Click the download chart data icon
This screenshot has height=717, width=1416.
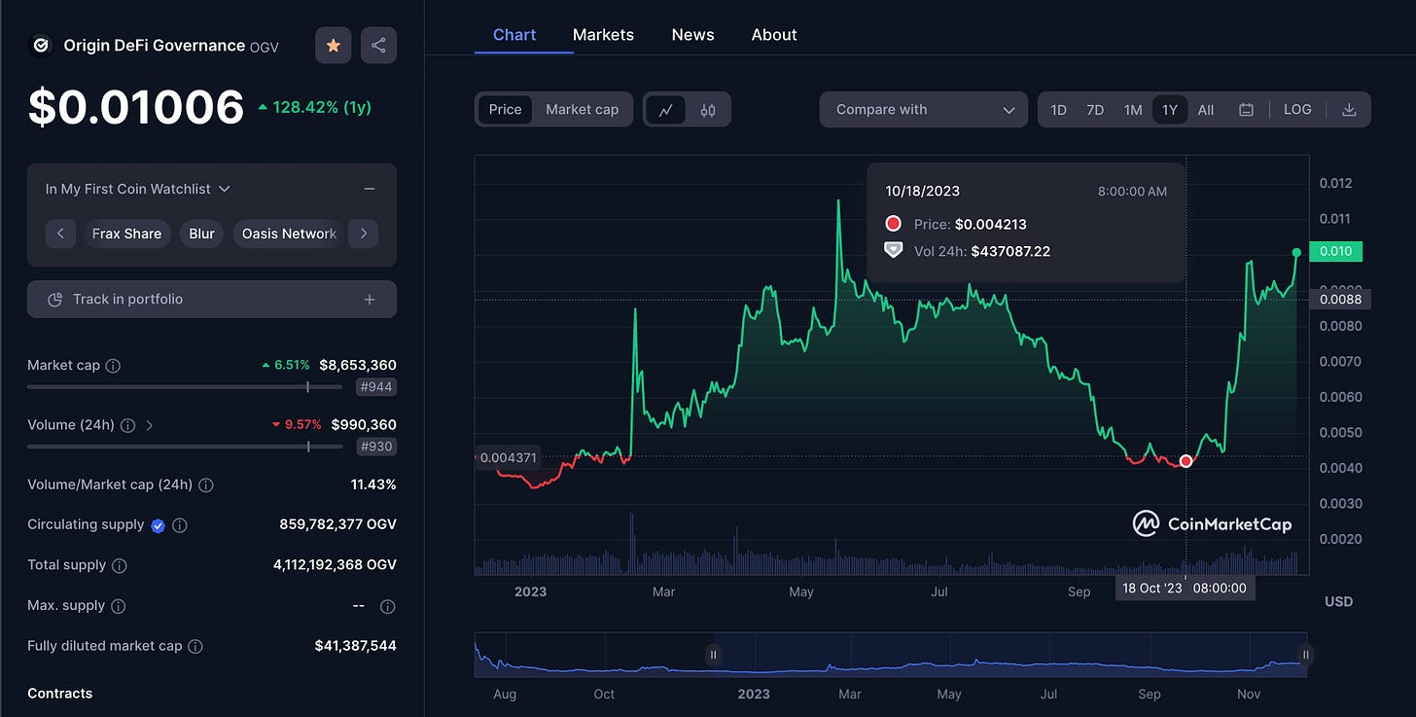click(x=1349, y=110)
